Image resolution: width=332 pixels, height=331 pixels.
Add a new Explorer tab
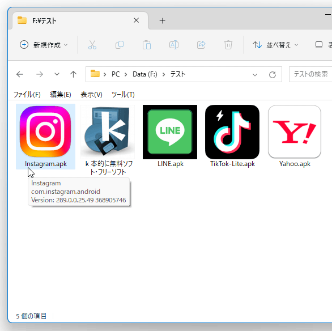(x=162, y=20)
